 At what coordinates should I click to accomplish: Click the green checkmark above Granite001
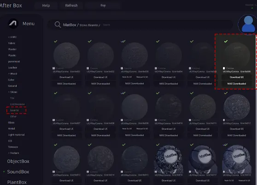click(56, 41)
